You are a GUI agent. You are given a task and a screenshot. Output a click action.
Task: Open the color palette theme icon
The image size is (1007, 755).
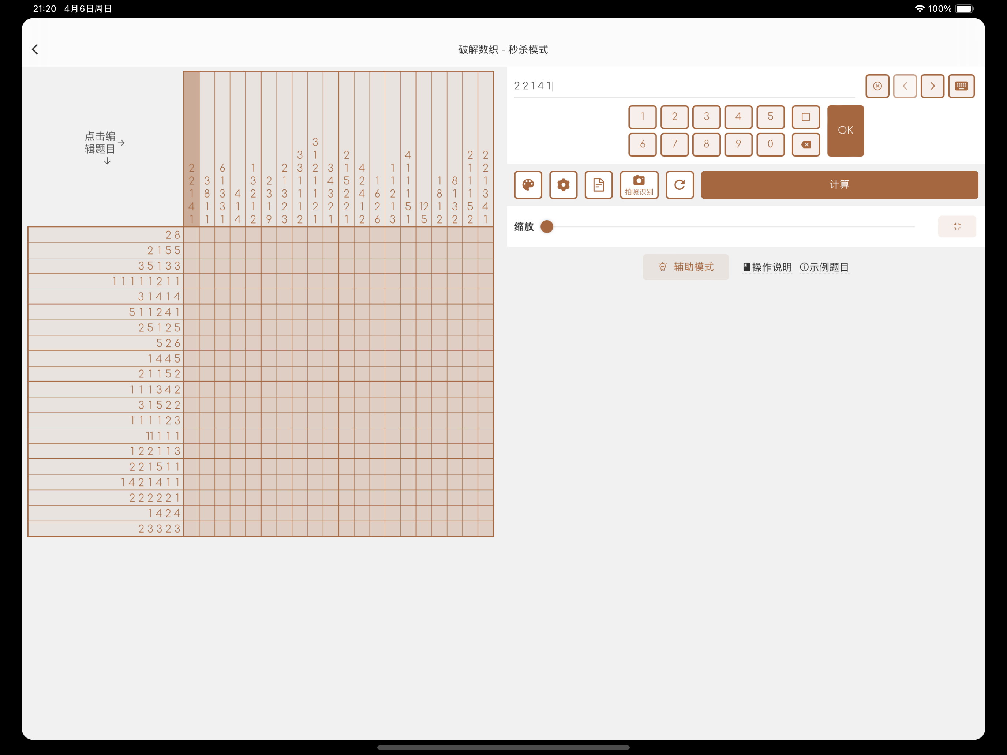click(528, 185)
